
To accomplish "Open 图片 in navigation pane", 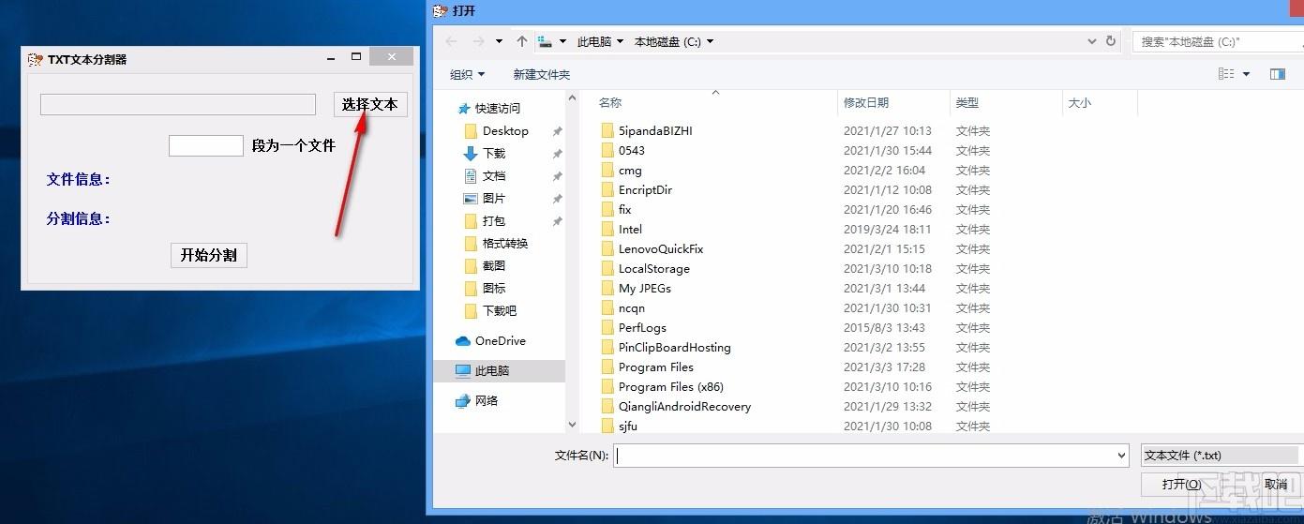I will [x=494, y=198].
